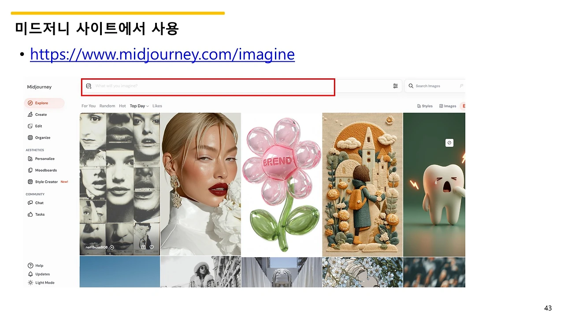Viewport: 564px width, 317px height.
Task: Open the Organize panel
Action: [x=42, y=137]
